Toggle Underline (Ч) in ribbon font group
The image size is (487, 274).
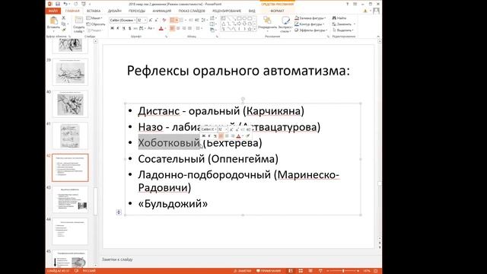pyautogui.click(x=123, y=28)
